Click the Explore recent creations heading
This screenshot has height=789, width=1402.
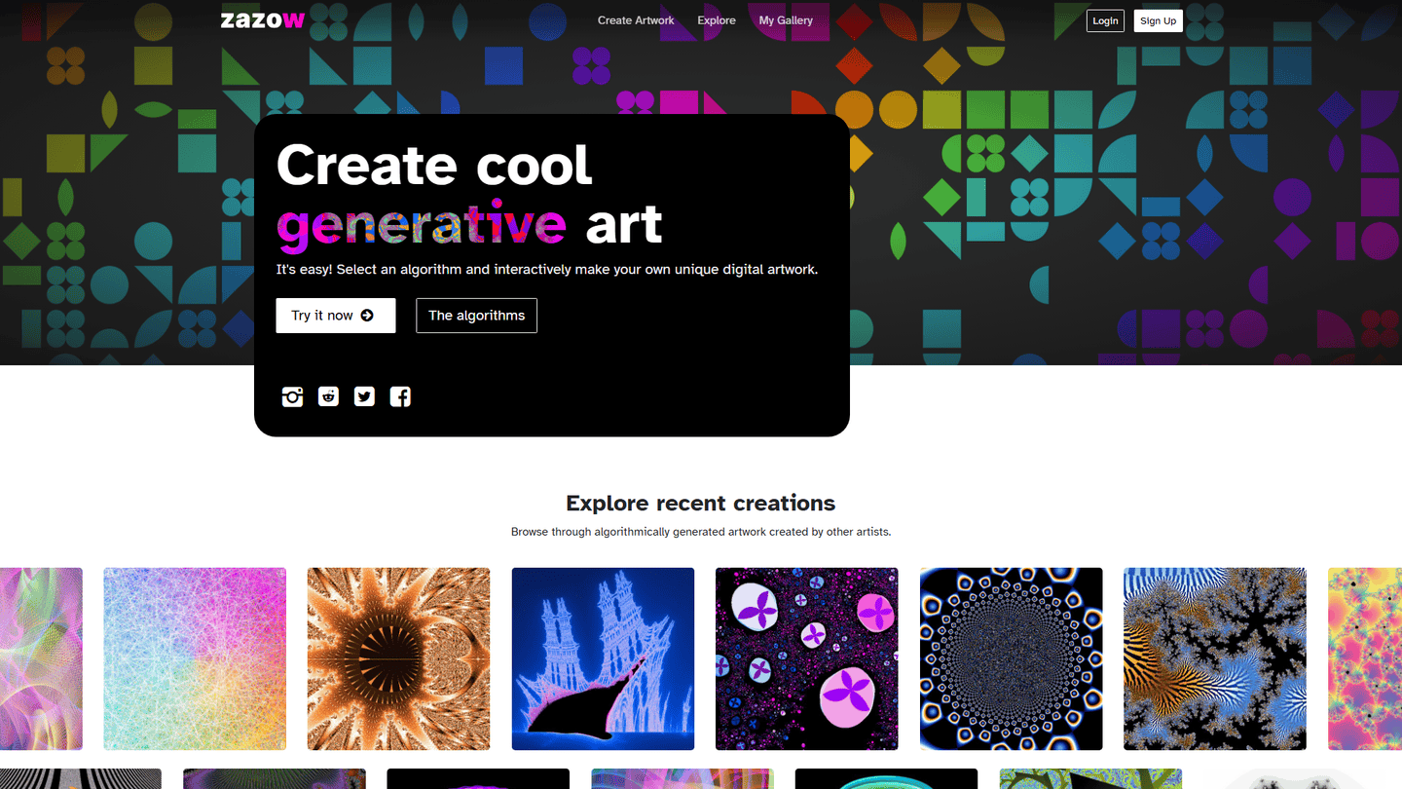700,503
